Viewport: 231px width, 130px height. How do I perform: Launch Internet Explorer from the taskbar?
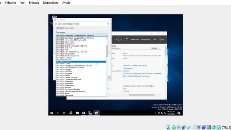[71, 113]
